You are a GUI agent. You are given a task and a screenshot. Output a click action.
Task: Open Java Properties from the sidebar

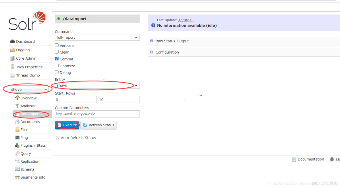(x=29, y=67)
